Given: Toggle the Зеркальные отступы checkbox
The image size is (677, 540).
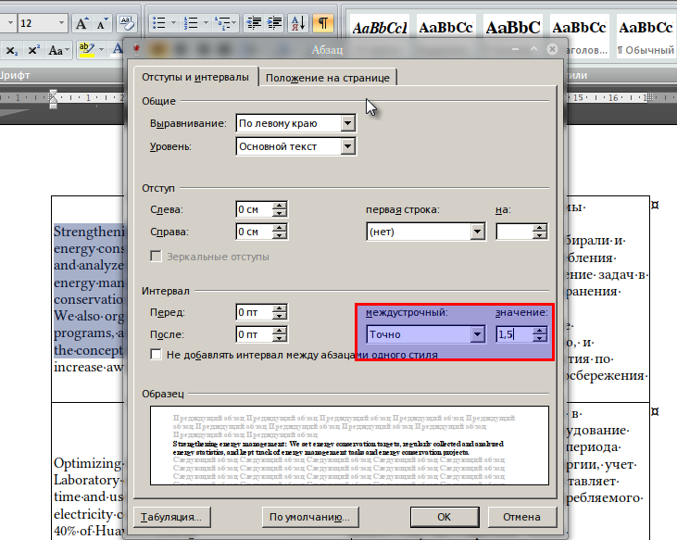Looking at the screenshot, I should coord(156,257).
